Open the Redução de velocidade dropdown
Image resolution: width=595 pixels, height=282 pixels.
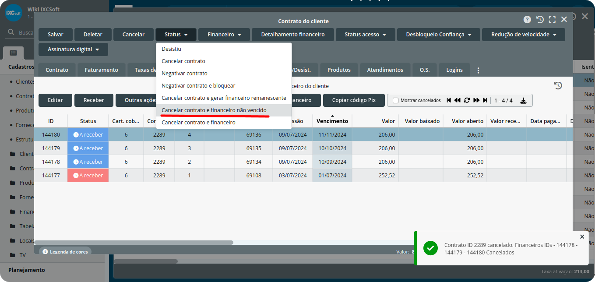(x=523, y=35)
